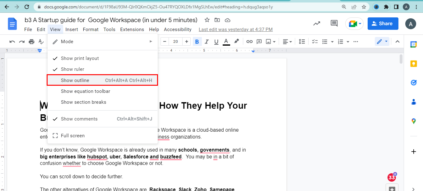Viewport: 423px width, 191px height.
Task: Choose Full screen from View menu
Action: pos(103,136)
